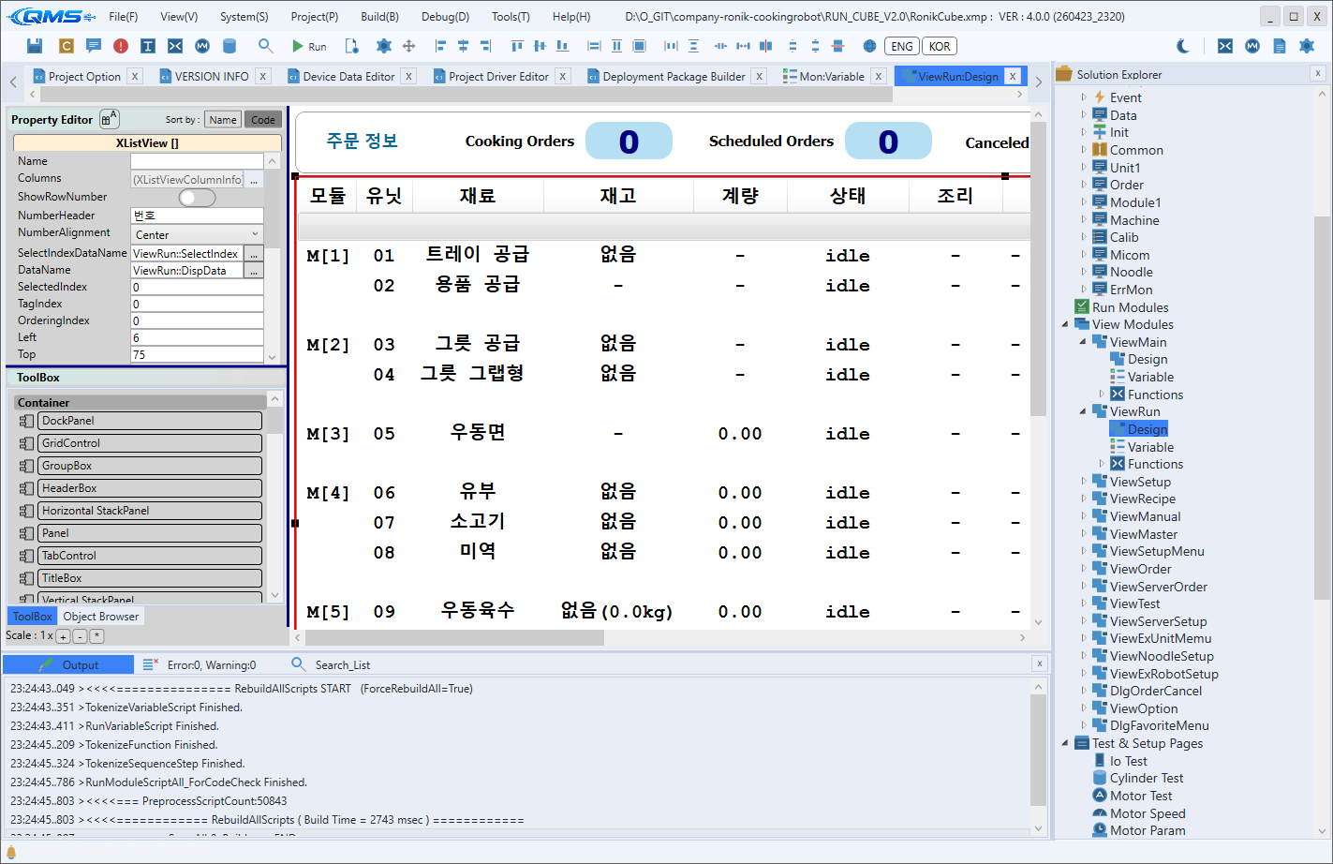Add the Horizontal StackPanel from ToolBox
The image size is (1333, 864).
(x=149, y=511)
